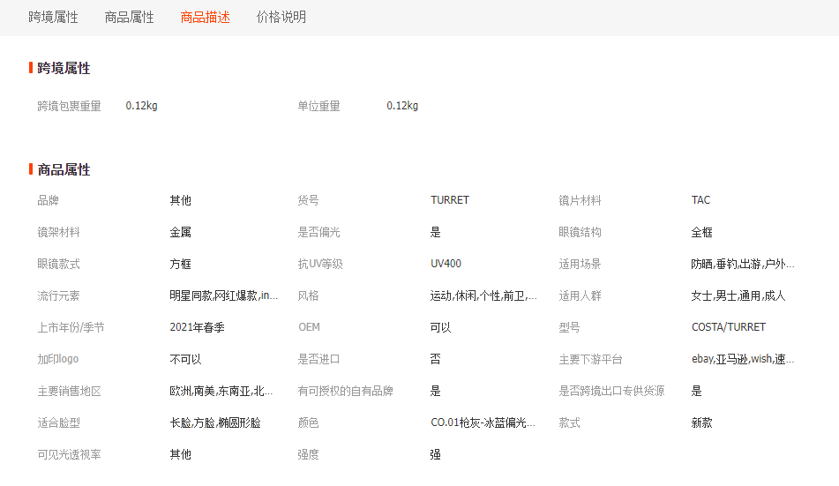The width and height of the screenshot is (839, 486).
Task: Click the 主要下游平台 value ebay,亚马逊
Action: click(x=742, y=359)
